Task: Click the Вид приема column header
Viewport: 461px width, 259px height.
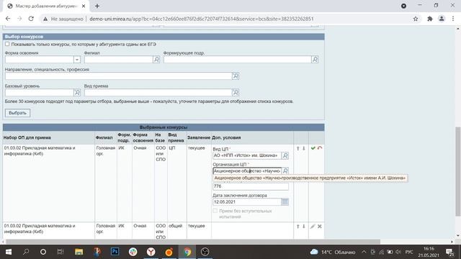Action: point(176,137)
